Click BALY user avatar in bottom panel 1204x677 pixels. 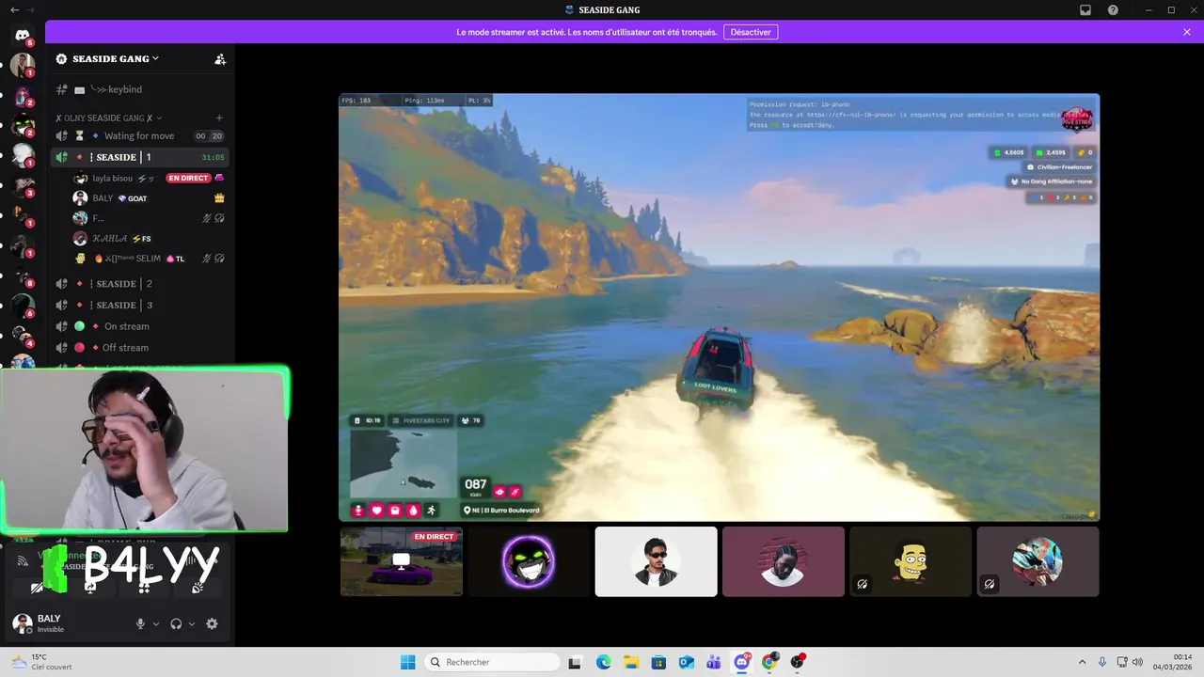coord(22,622)
